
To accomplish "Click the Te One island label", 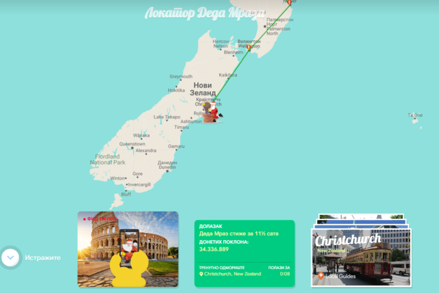I will pyautogui.click(x=415, y=115).
